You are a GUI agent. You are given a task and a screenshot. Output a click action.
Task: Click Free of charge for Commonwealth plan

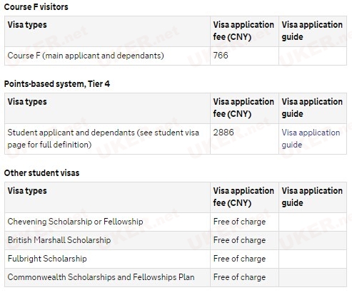[x=239, y=277]
